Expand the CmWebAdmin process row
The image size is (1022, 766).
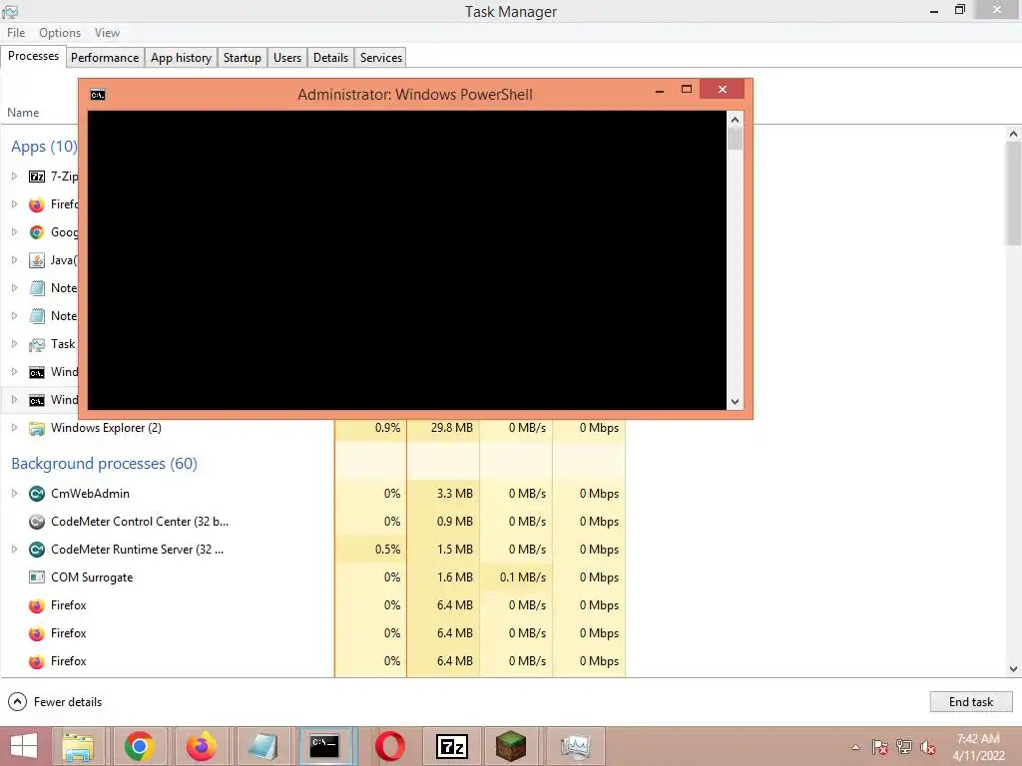click(14, 493)
